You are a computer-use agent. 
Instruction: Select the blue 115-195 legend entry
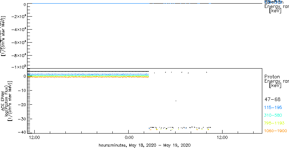[x=274, y=108]
